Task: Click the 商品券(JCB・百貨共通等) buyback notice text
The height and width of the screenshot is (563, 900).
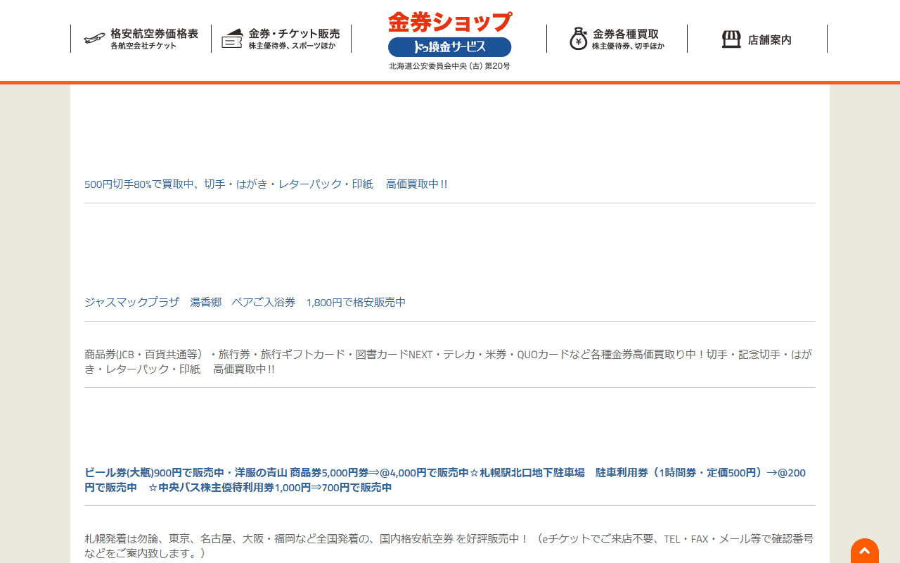Action: click(x=448, y=362)
